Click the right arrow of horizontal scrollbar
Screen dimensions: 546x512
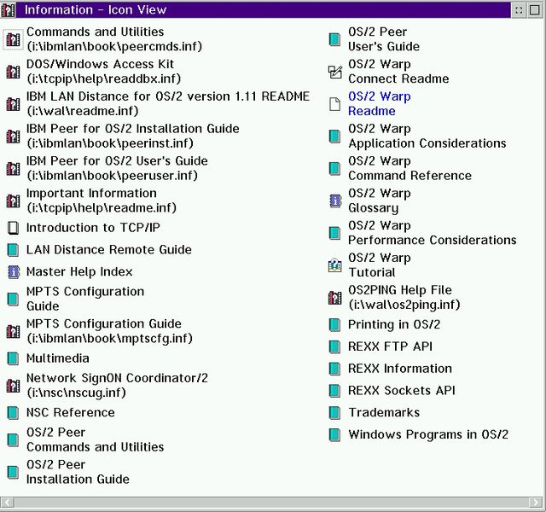pyautogui.click(x=536, y=503)
